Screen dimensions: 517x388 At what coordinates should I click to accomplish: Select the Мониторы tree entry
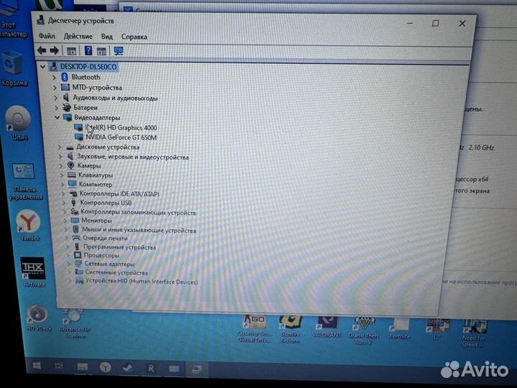[97, 221]
